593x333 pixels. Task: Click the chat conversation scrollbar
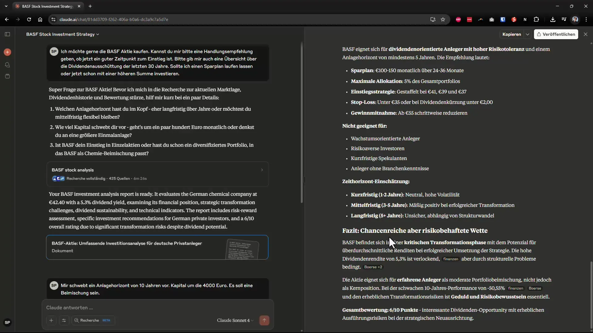(302, 123)
